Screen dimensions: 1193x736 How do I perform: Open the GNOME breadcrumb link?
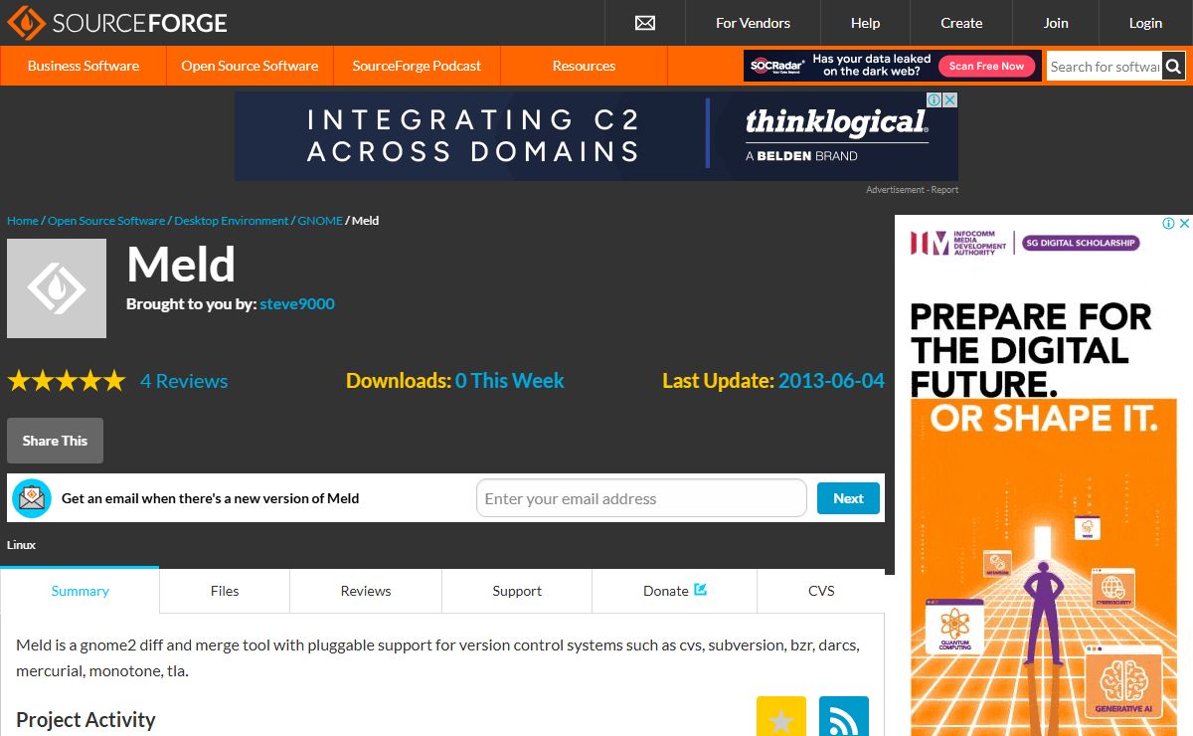tap(320, 221)
